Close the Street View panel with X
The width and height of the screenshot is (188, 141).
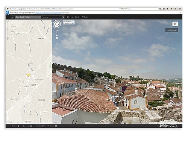point(175,24)
